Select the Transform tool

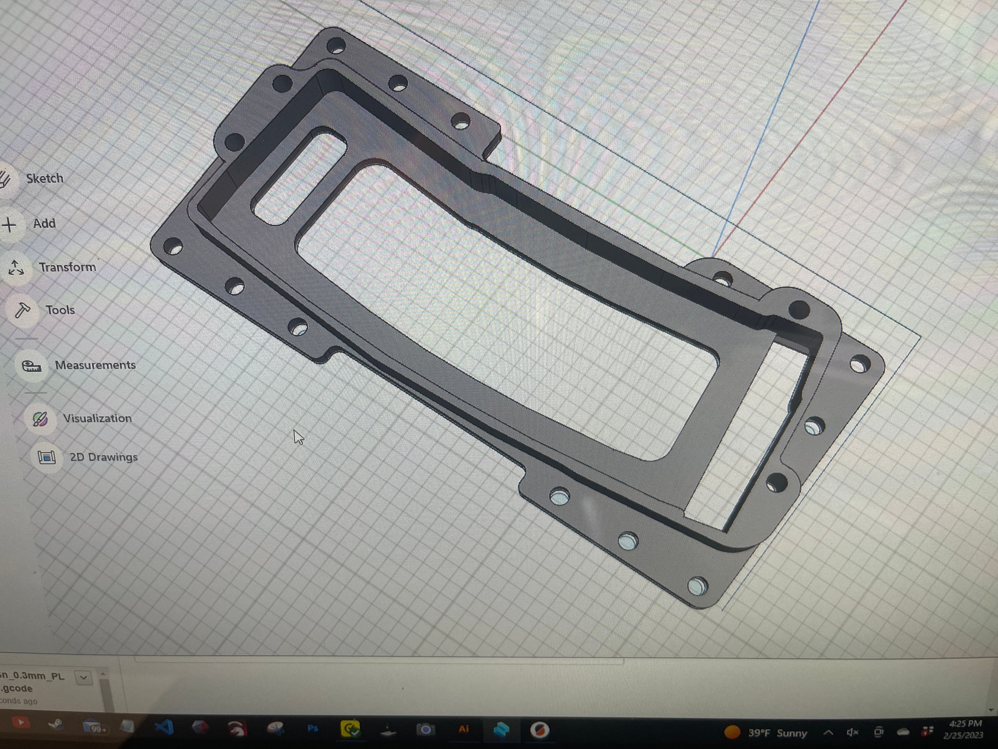68,267
